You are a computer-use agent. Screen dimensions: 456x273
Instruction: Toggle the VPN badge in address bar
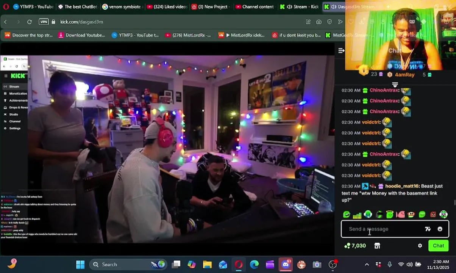[44, 22]
